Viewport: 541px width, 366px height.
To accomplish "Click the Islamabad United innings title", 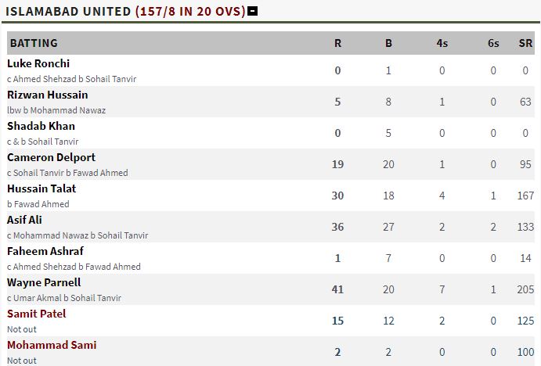I will [125, 12].
